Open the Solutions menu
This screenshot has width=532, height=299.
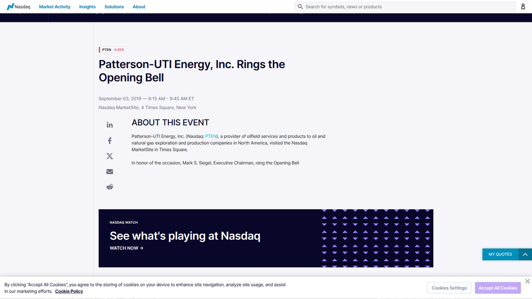coord(114,7)
